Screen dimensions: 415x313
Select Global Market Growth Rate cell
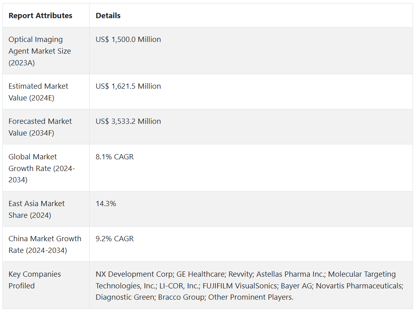[46, 168]
